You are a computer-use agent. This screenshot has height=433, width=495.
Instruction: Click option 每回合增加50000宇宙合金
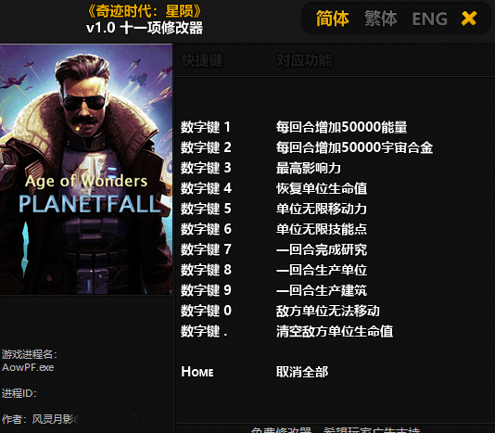tap(354, 147)
